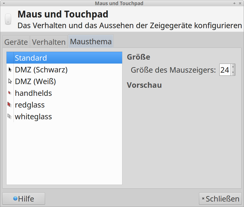Image resolution: width=244 pixels, height=207 pixels.
Task: Switch to the Verhalten tab
Action: click(49, 42)
